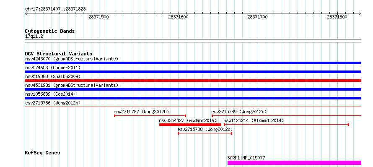Click the esv2715788 (Wong2012b) label
The width and height of the screenshot is (373, 167).
point(205,129)
